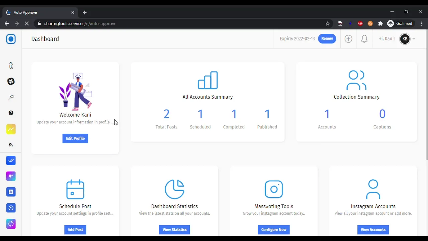Click the calendar Schedule Post icon

coord(75,189)
